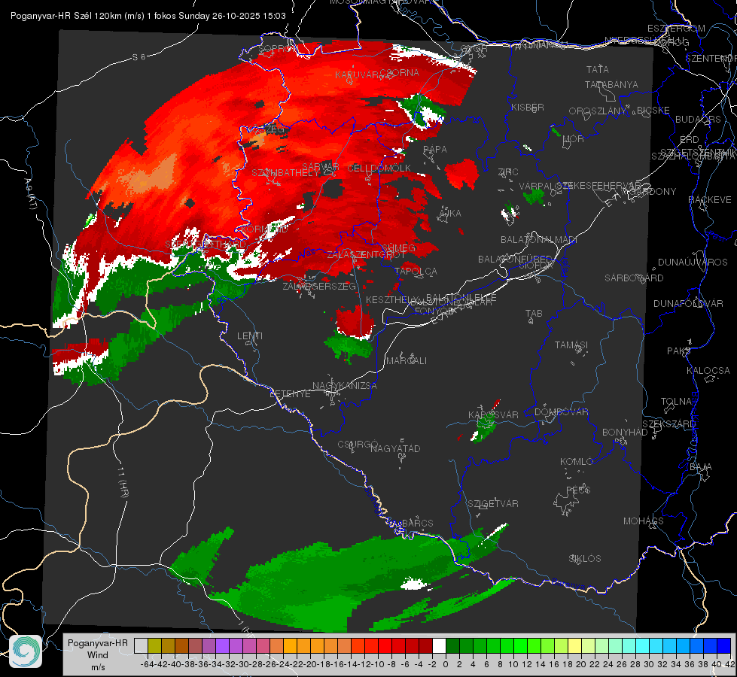Select the 11 (HR) road label
This screenshot has height=677, width=737.
pos(122,481)
